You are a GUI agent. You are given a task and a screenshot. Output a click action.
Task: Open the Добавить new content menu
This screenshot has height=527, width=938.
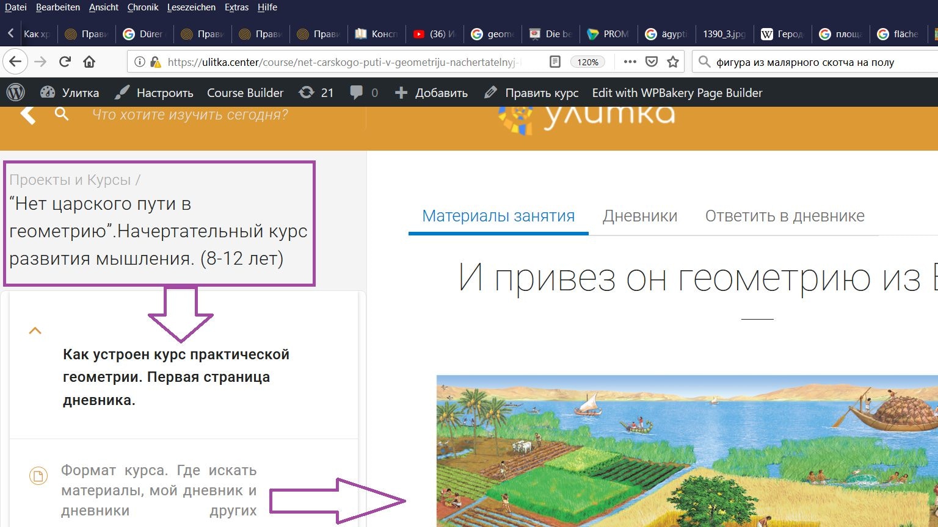pyautogui.click(x=431, y=93)
